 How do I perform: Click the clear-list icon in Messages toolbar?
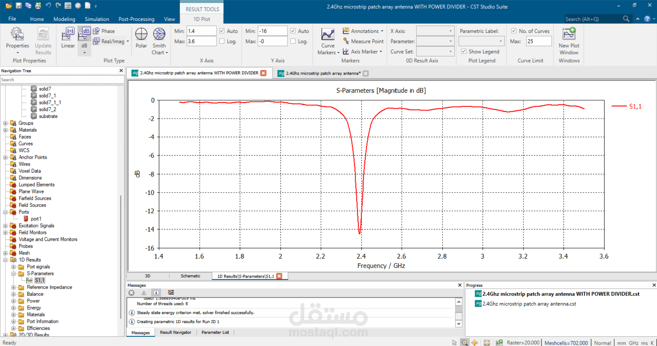[x=171, y=292]
